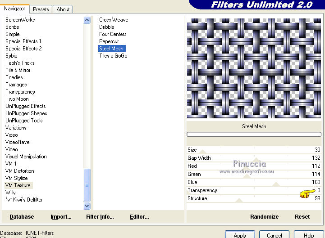Select Sybia category
Image resolution: width=325 pixels, height=238 pixels.
click(11, 56)
